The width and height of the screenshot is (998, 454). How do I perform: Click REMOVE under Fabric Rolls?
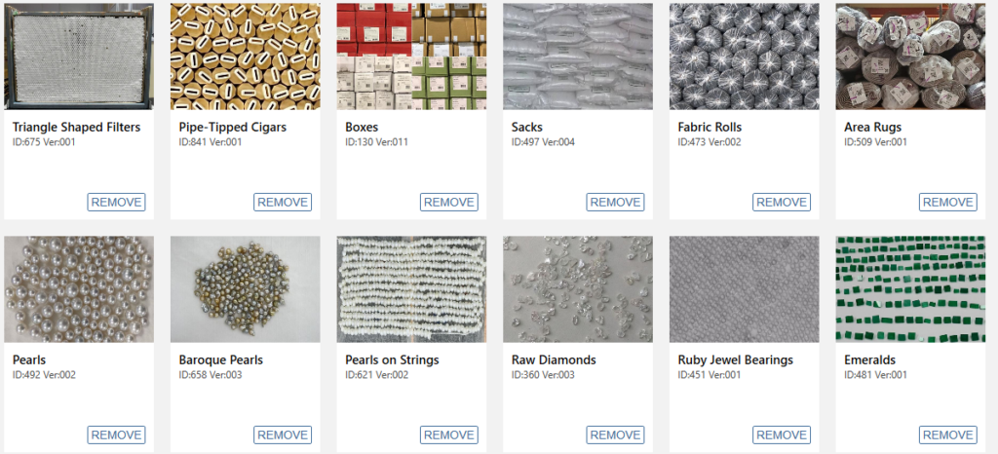(782, 203)
